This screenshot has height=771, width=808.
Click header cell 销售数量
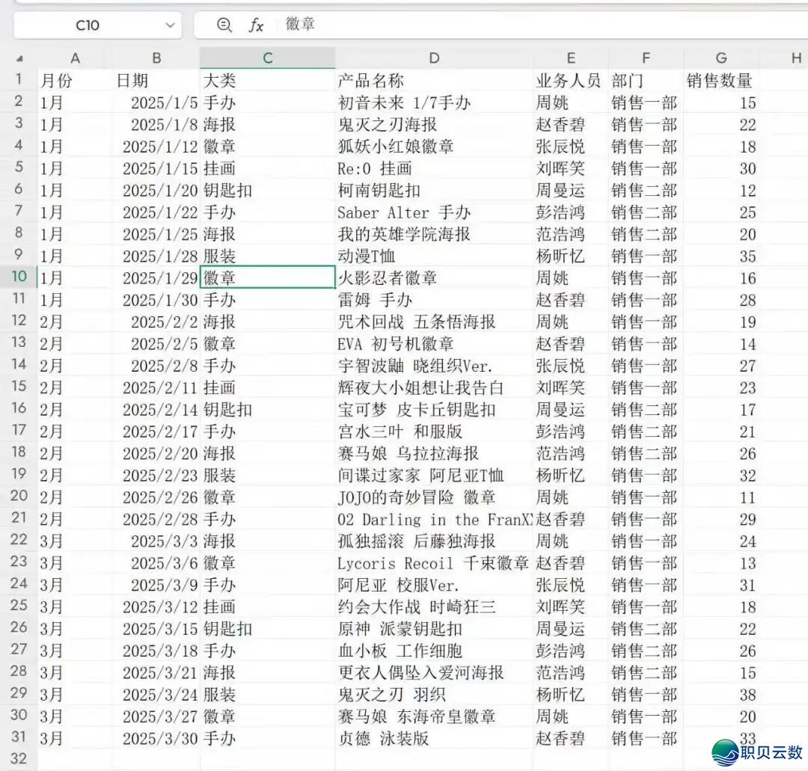pyautogui.click(x=721, y=80)
